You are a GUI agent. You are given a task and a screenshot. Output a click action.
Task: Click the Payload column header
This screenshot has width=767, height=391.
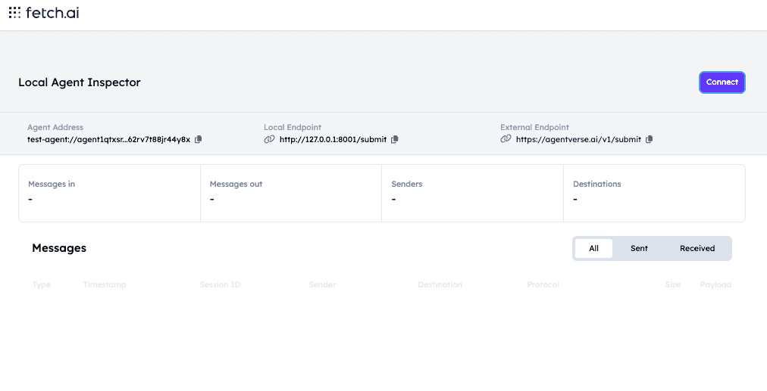(715, 285)
